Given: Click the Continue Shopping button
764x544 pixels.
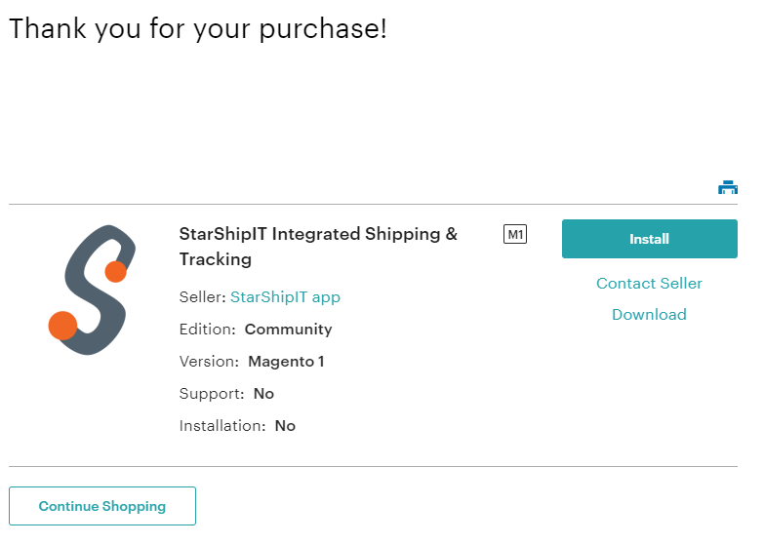Looking at the screenshot, I should (102, 506).
